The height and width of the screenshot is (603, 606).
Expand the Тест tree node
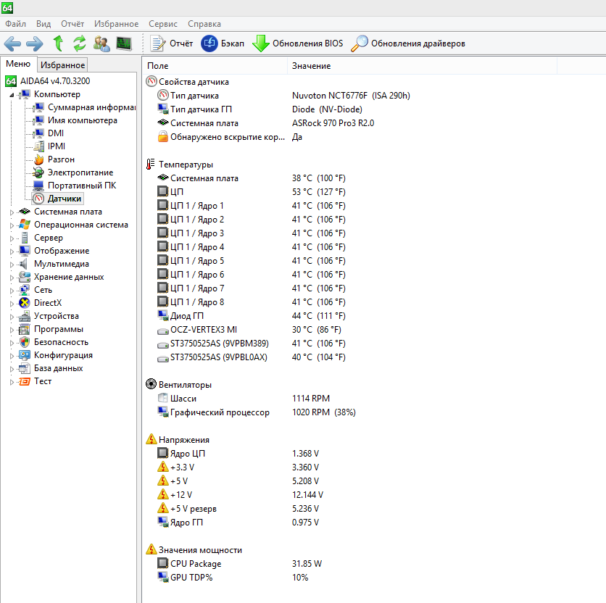pos(12,382)
